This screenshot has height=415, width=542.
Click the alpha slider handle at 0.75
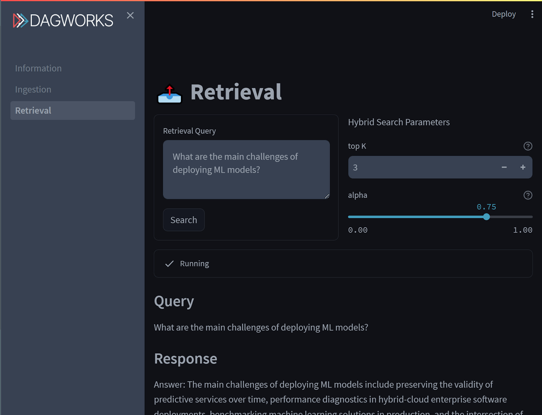pos(487,217)
